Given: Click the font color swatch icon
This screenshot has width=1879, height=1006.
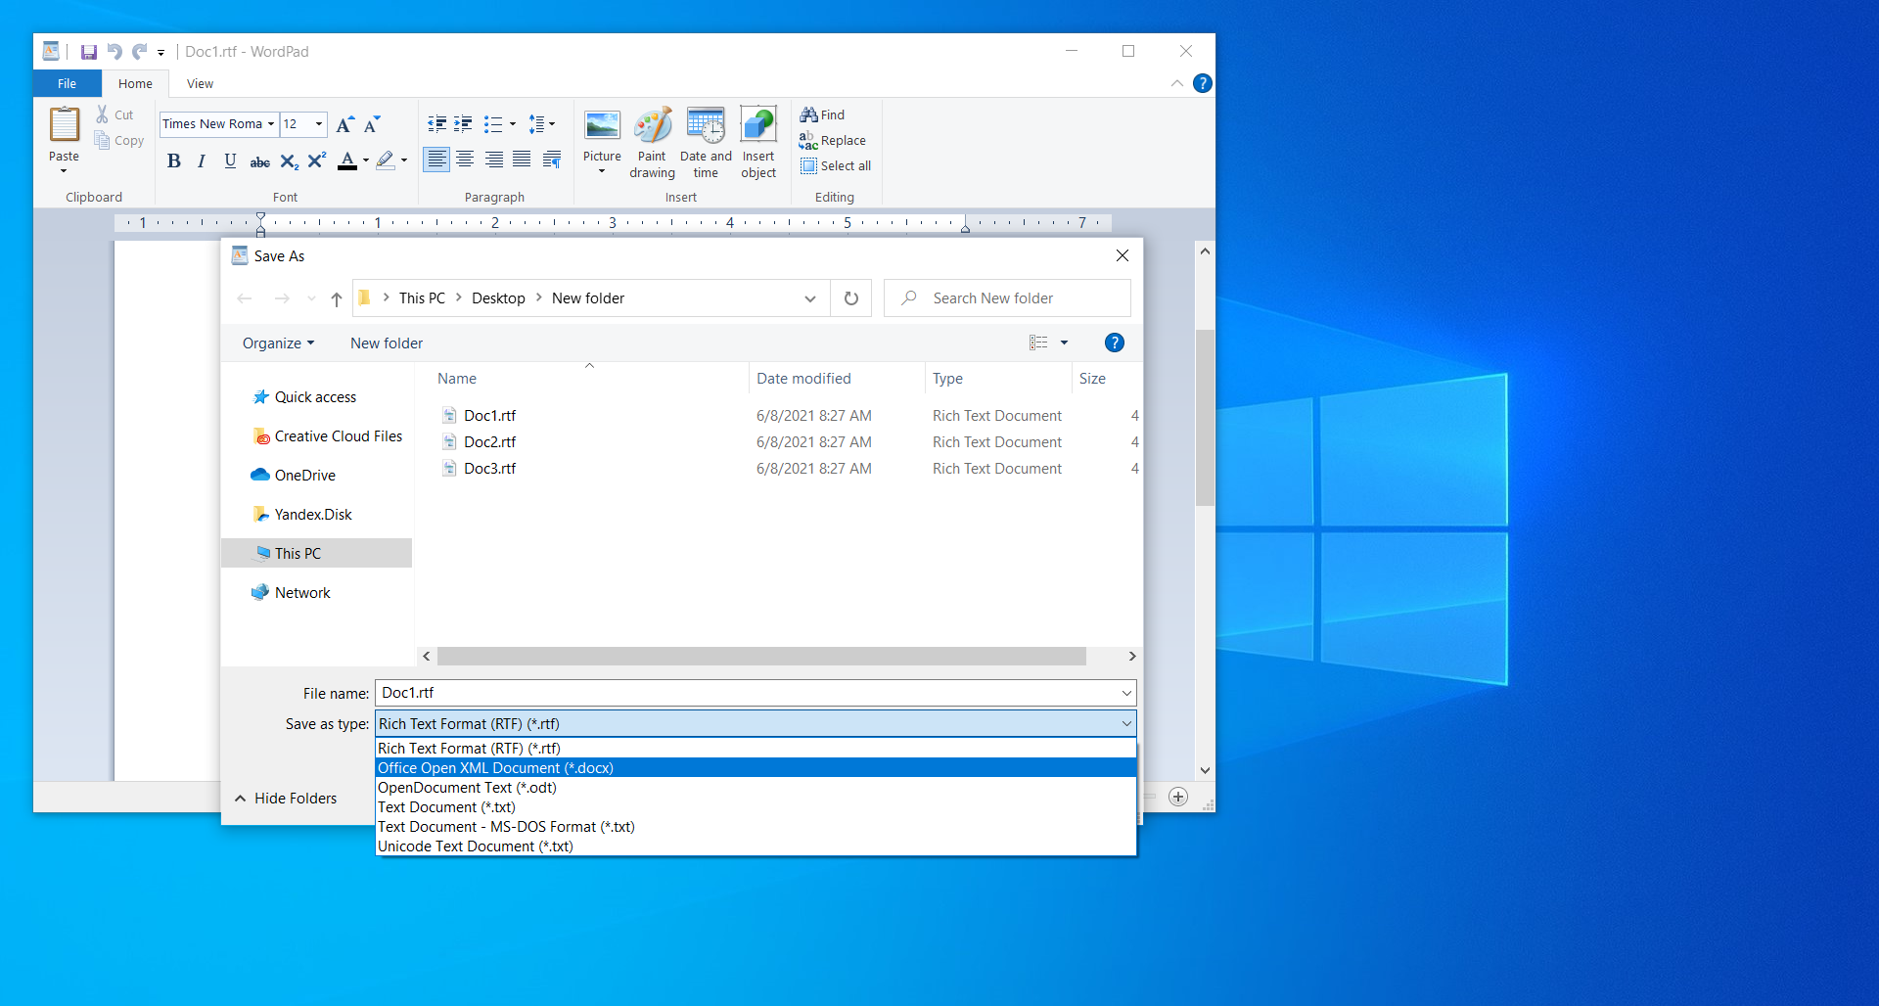Looking at the screenshot, I should point(346,161).
